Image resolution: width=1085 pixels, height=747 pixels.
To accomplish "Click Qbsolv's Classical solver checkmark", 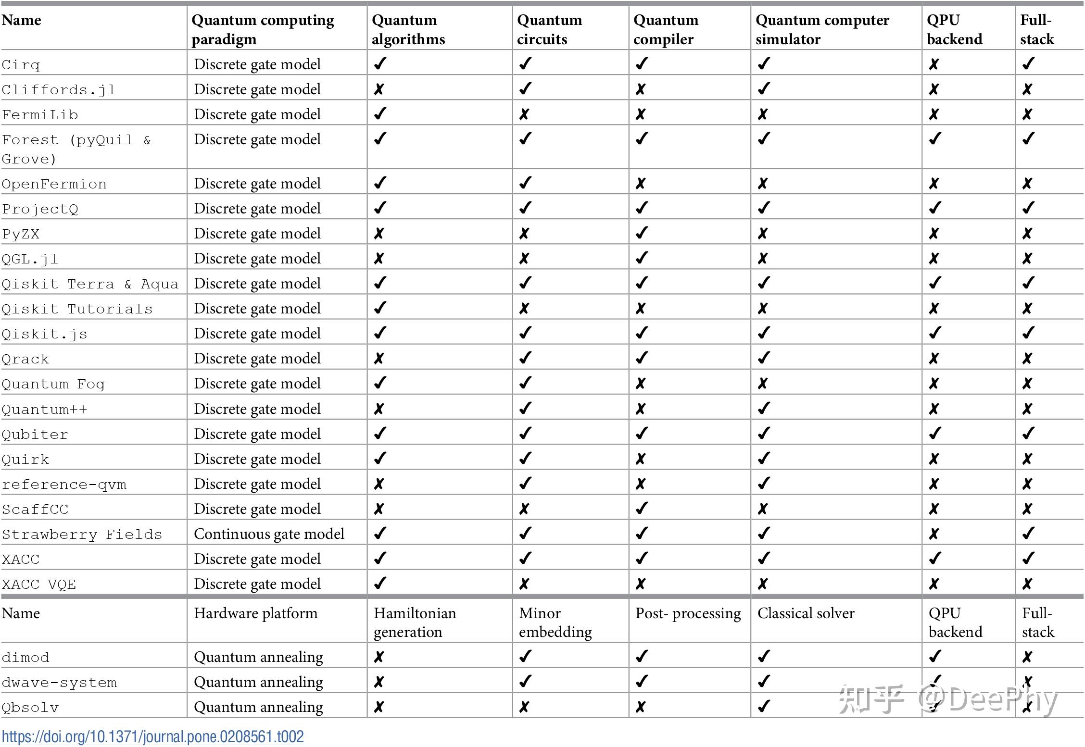I will coord(764,707).
